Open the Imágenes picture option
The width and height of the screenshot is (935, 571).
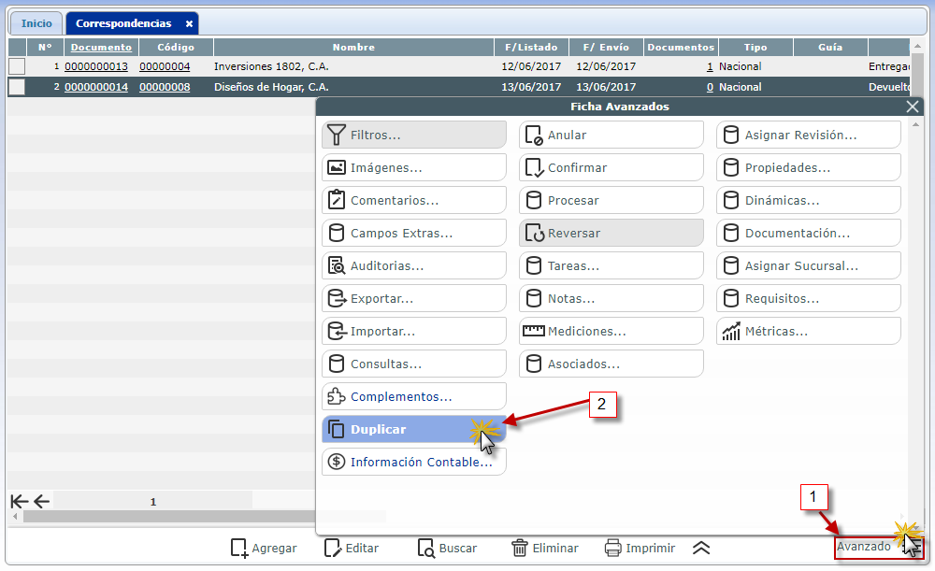(x=414, y=167)
